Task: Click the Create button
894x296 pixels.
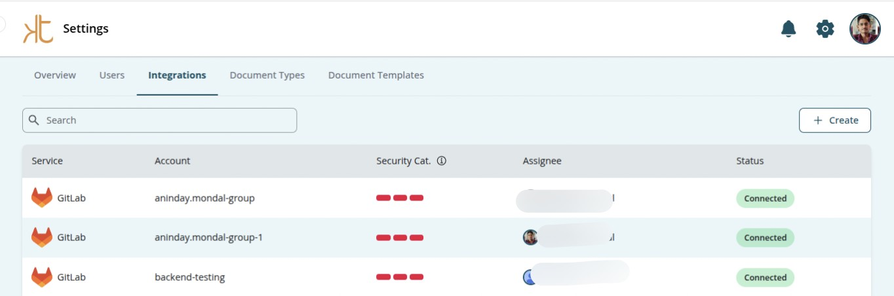Action: (834, 120)
